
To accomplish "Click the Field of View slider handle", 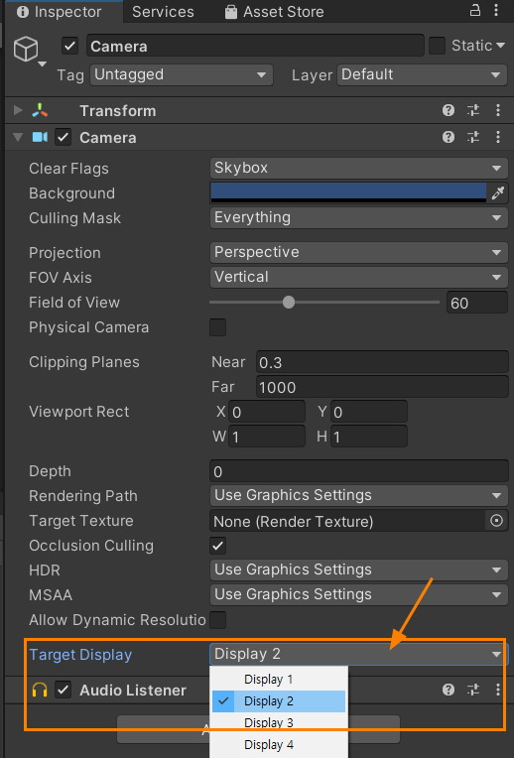I will 289,303.
